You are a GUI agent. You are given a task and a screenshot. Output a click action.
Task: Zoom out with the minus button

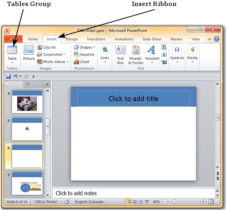165,202
